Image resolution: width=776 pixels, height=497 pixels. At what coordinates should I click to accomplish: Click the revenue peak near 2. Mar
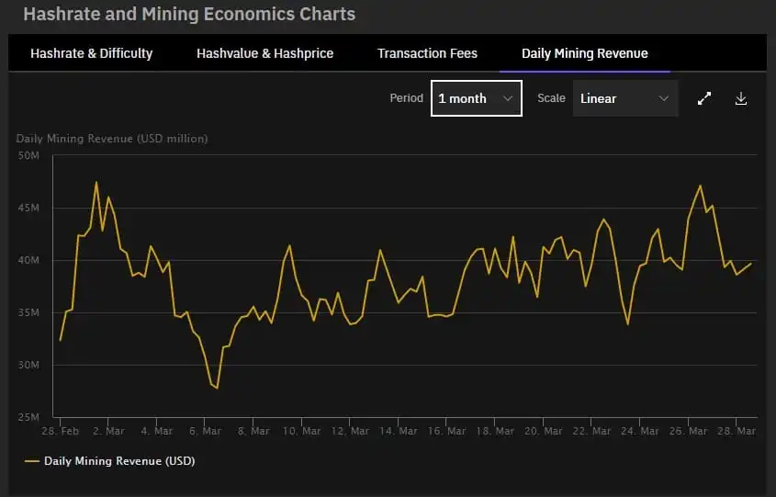[x=96, y=182]
